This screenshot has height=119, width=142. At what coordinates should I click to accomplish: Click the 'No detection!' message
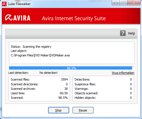point(48,73)
